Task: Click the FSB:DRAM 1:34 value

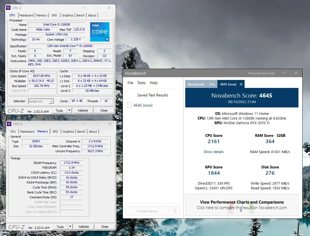Action: pyautogui.click(x=71, y=168)
